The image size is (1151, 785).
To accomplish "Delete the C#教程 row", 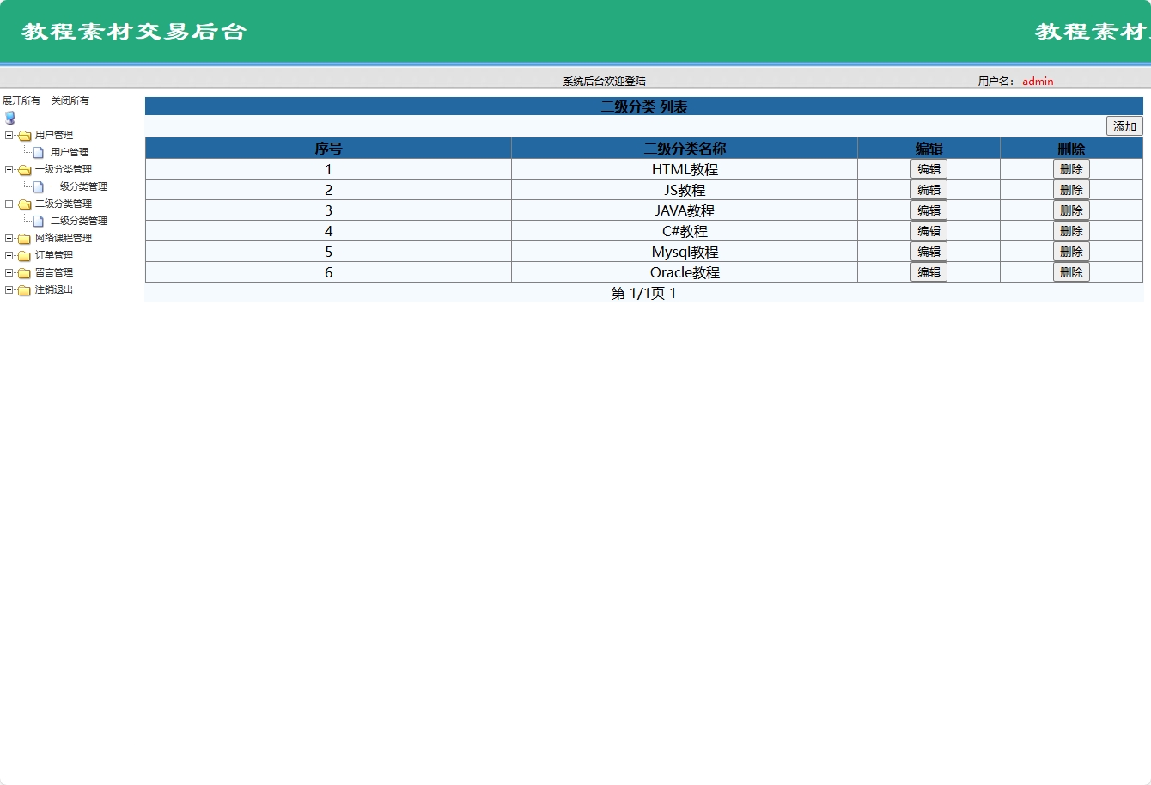I will [x=1071, y=231].
